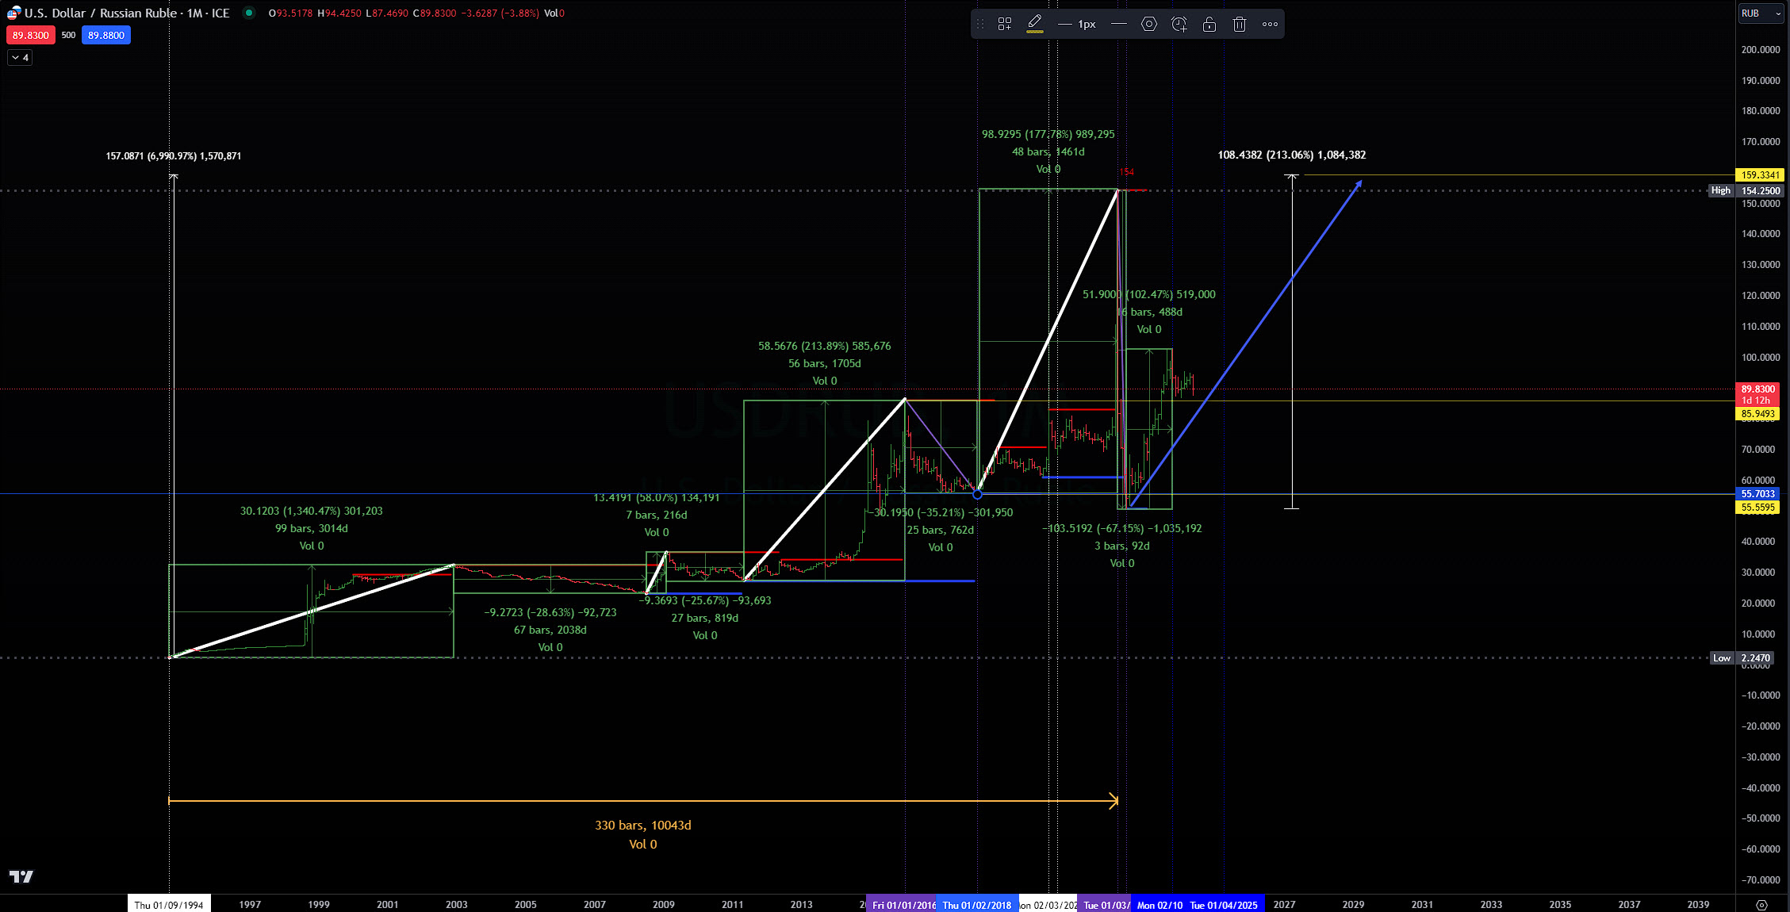Select the 51.9000 (102.47%) range label

[1148, 294]
